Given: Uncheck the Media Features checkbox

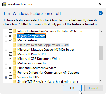Looking at the screenshot, I should pyautogui.click(x=10, y=40).
